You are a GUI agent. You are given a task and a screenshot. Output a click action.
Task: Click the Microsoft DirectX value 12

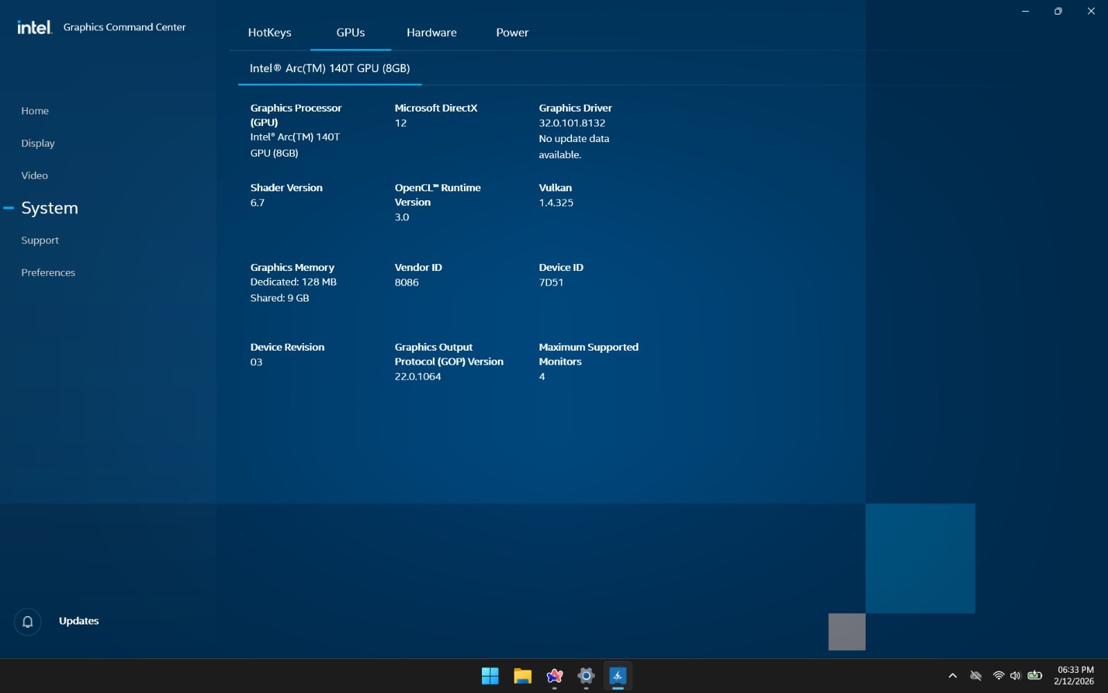click(x=400, y=123)
